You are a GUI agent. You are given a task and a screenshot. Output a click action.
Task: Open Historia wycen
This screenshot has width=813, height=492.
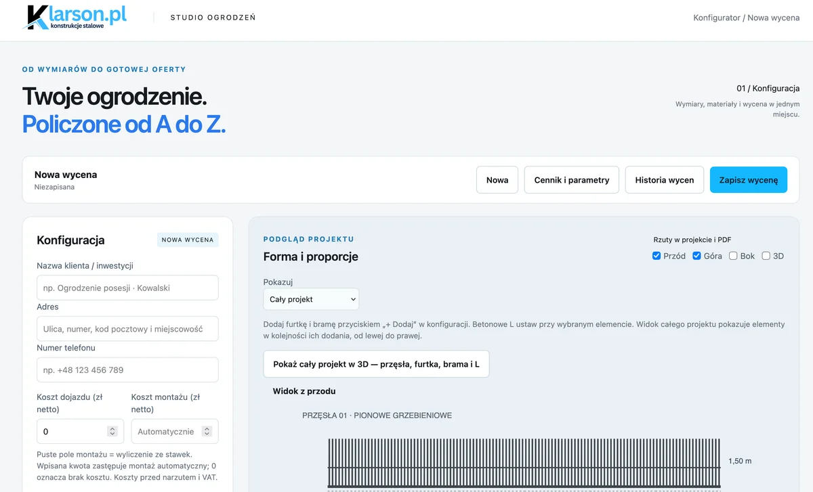point(665,180)
